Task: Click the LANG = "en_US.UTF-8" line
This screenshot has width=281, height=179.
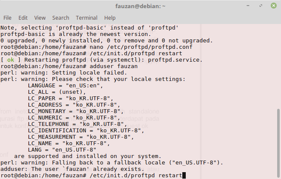Action: [62, 149]
